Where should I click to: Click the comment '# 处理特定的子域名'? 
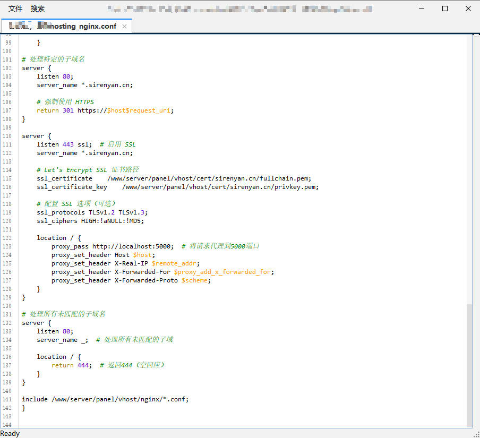(x=53, y=59)
